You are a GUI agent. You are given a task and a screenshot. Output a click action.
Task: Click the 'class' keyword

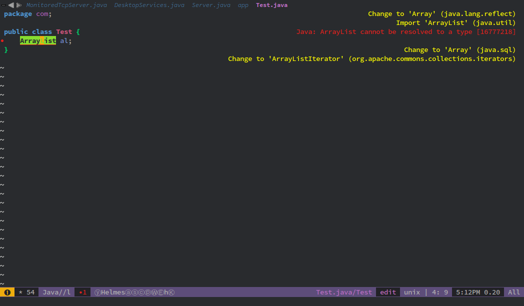point(42,31)
